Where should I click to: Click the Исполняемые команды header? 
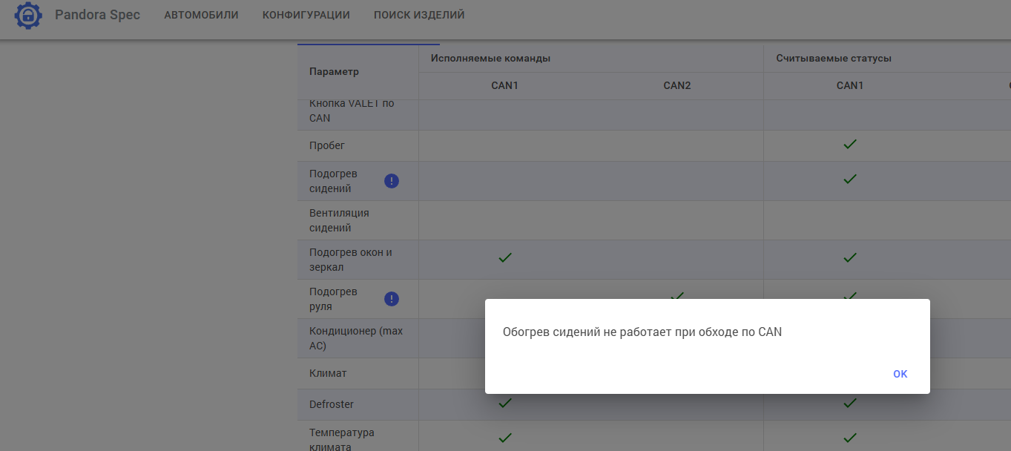[490, 58]
